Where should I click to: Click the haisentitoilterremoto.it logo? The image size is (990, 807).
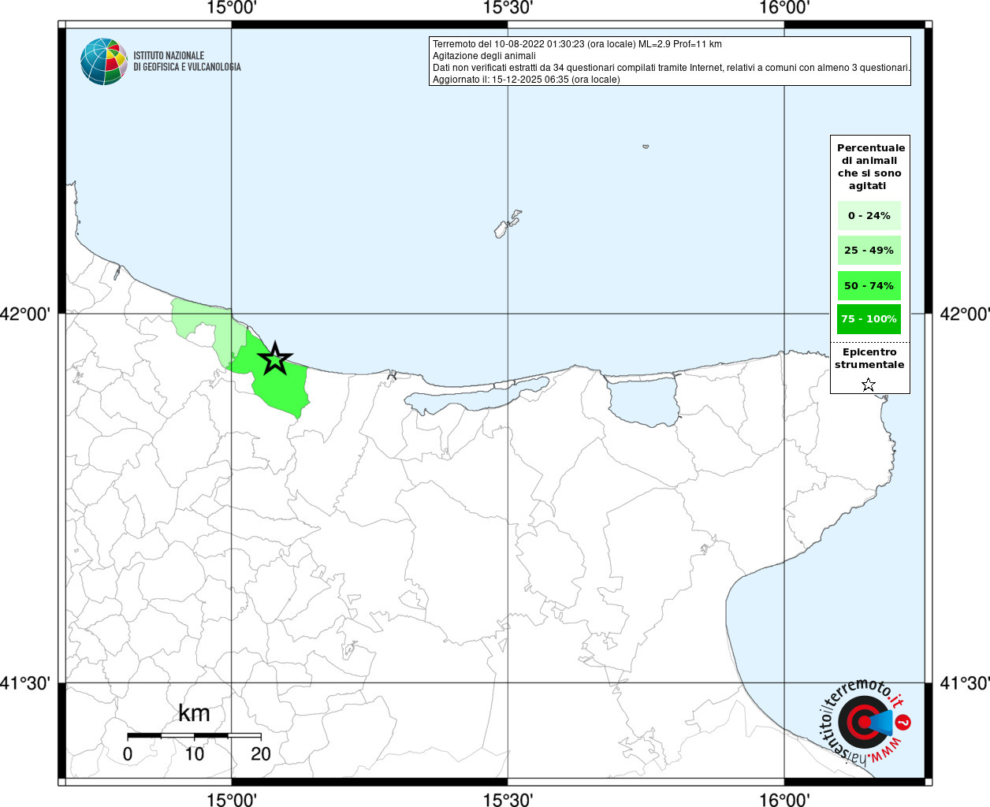pyautogui.click(x=865, y=722)
